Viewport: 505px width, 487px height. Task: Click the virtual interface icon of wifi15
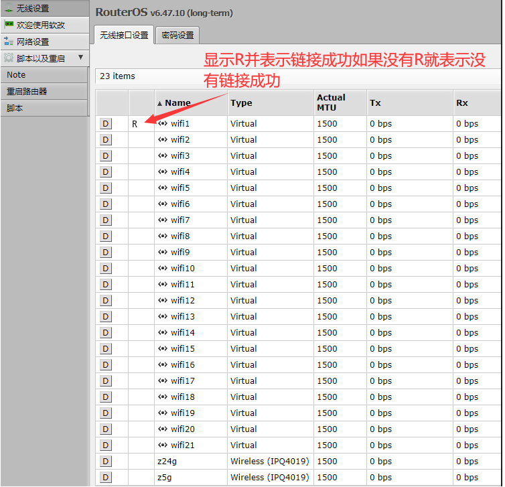163,348
